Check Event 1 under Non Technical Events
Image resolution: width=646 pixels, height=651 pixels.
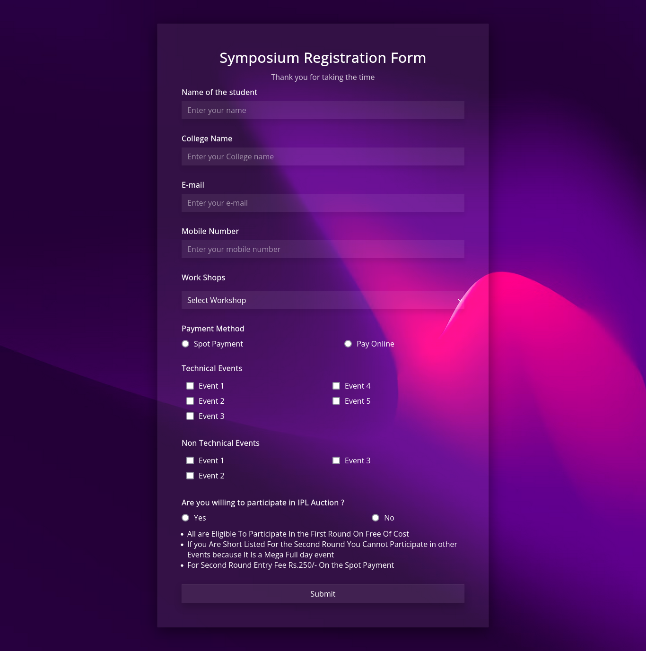pyautogui.click(x=190, y=460)
